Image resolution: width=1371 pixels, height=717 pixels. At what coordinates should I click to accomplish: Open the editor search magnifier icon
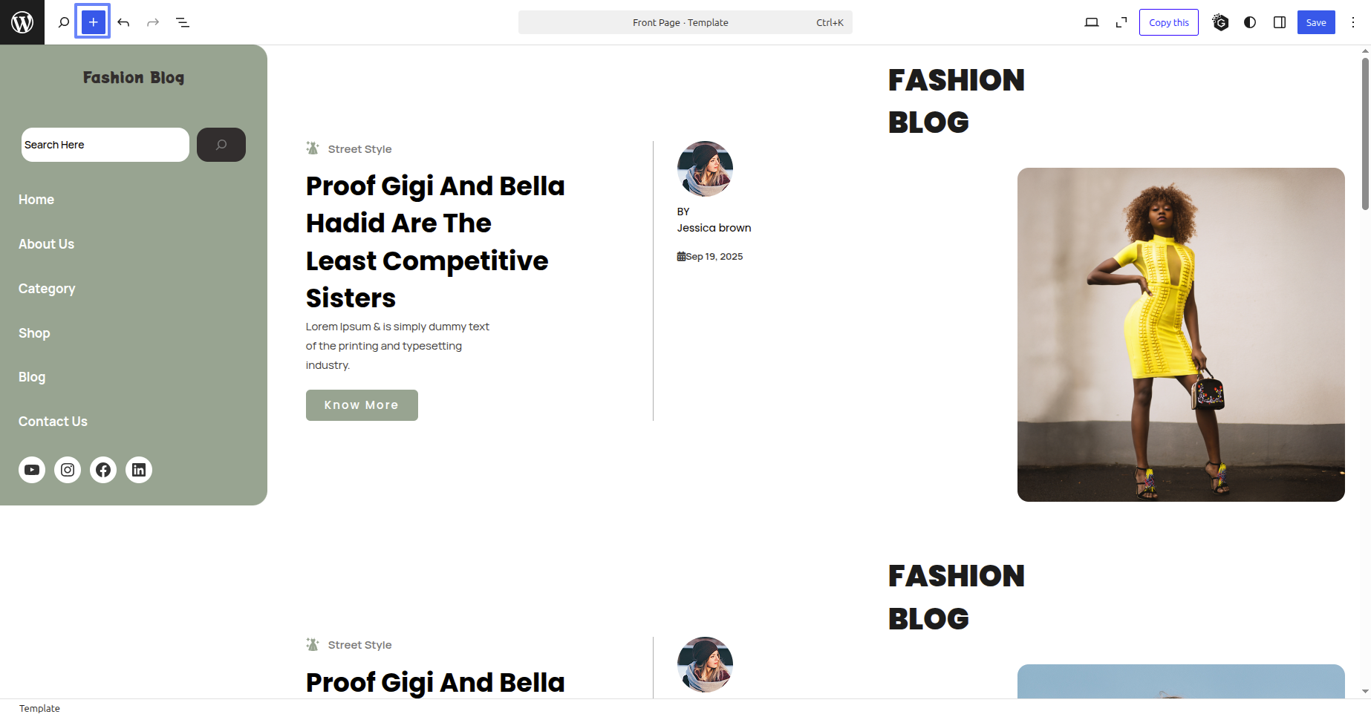64,22
